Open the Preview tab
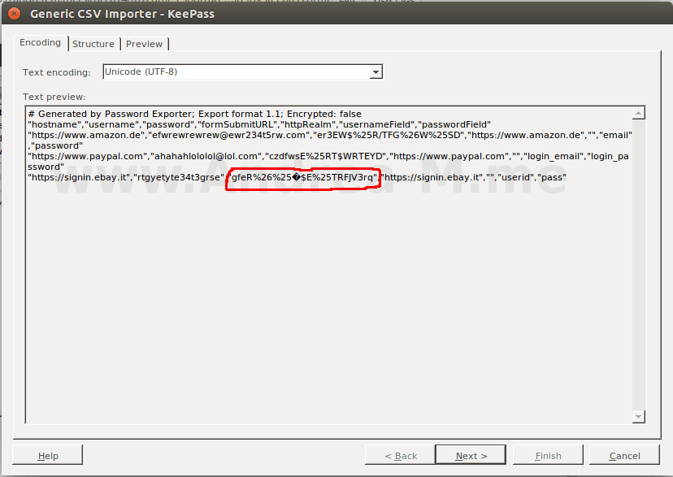The width and height of the screenshot is (673, 477). (x=144, y=44)
